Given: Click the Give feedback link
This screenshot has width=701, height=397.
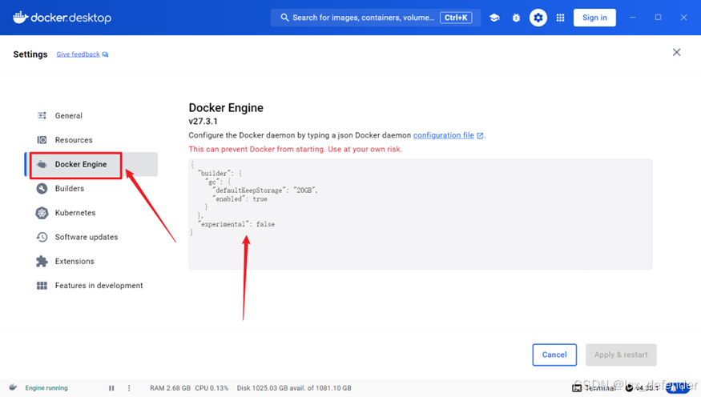Looking at the screenshot, I should [79, 54].
